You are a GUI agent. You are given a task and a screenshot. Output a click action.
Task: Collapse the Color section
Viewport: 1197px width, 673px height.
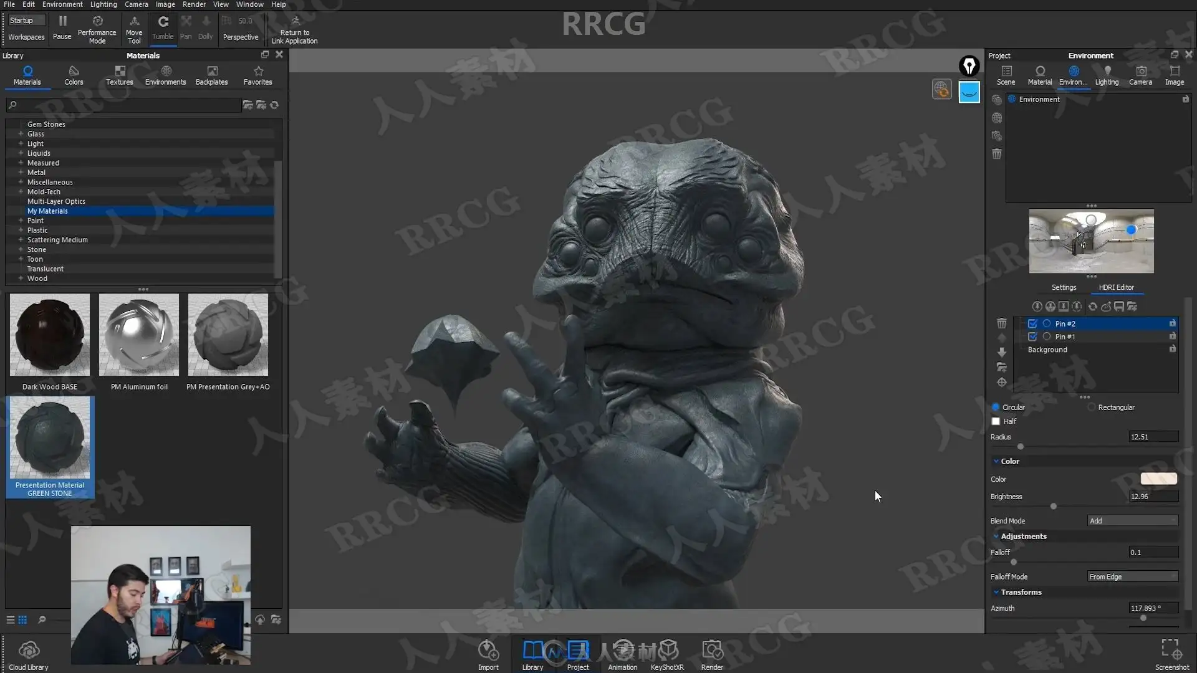pos(996,462)
